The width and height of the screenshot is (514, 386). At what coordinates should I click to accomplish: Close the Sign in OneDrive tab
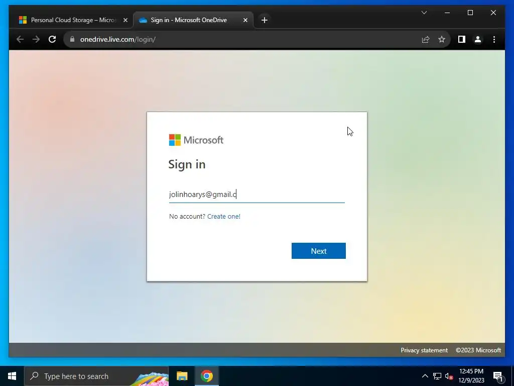click(x=245, y=20)
